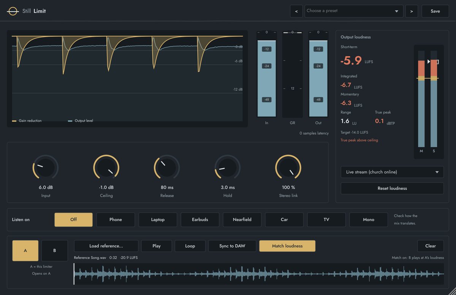
Task: Toggle Loop for reference
Action: coord(190,246)
